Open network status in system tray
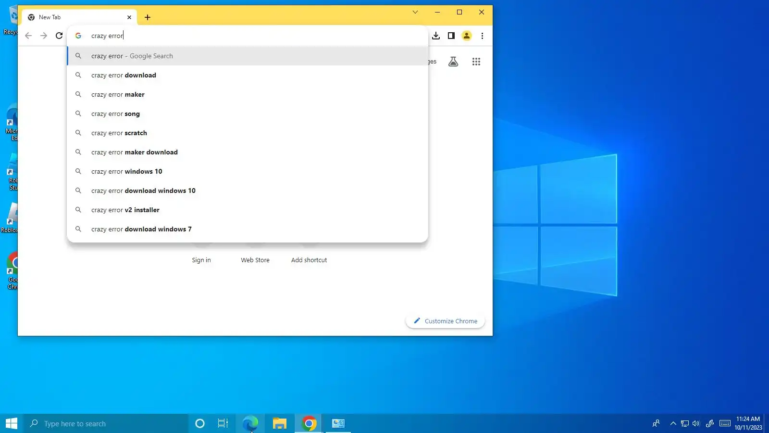 point(685,423)
